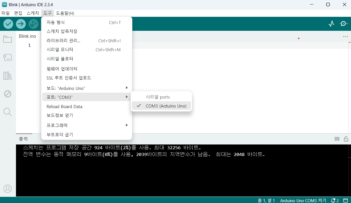Click Arduino Uno COM3 켜기 status entry
The image size is (351, 203).
click(303, 200)
